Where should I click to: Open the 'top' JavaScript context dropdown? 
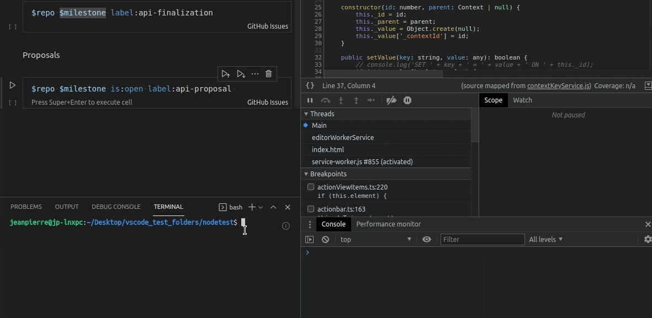click(375, 239)
